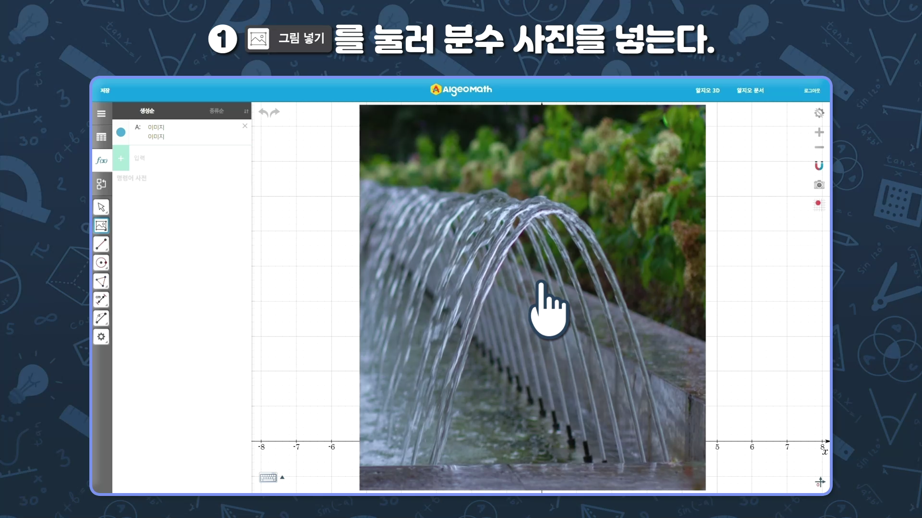
Task: Click the 저장 save button
Action: pyautogui.click(x=105, y=91)
